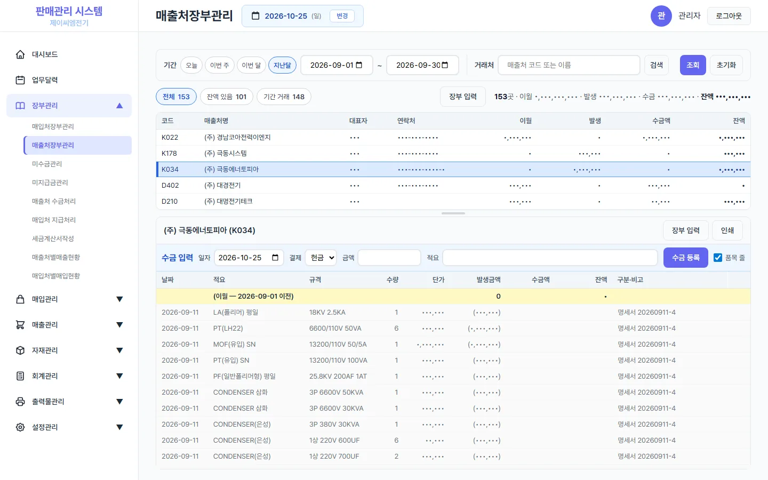Click the 조회 search button
The image size is (768, 480).
[x=693, y=65]
